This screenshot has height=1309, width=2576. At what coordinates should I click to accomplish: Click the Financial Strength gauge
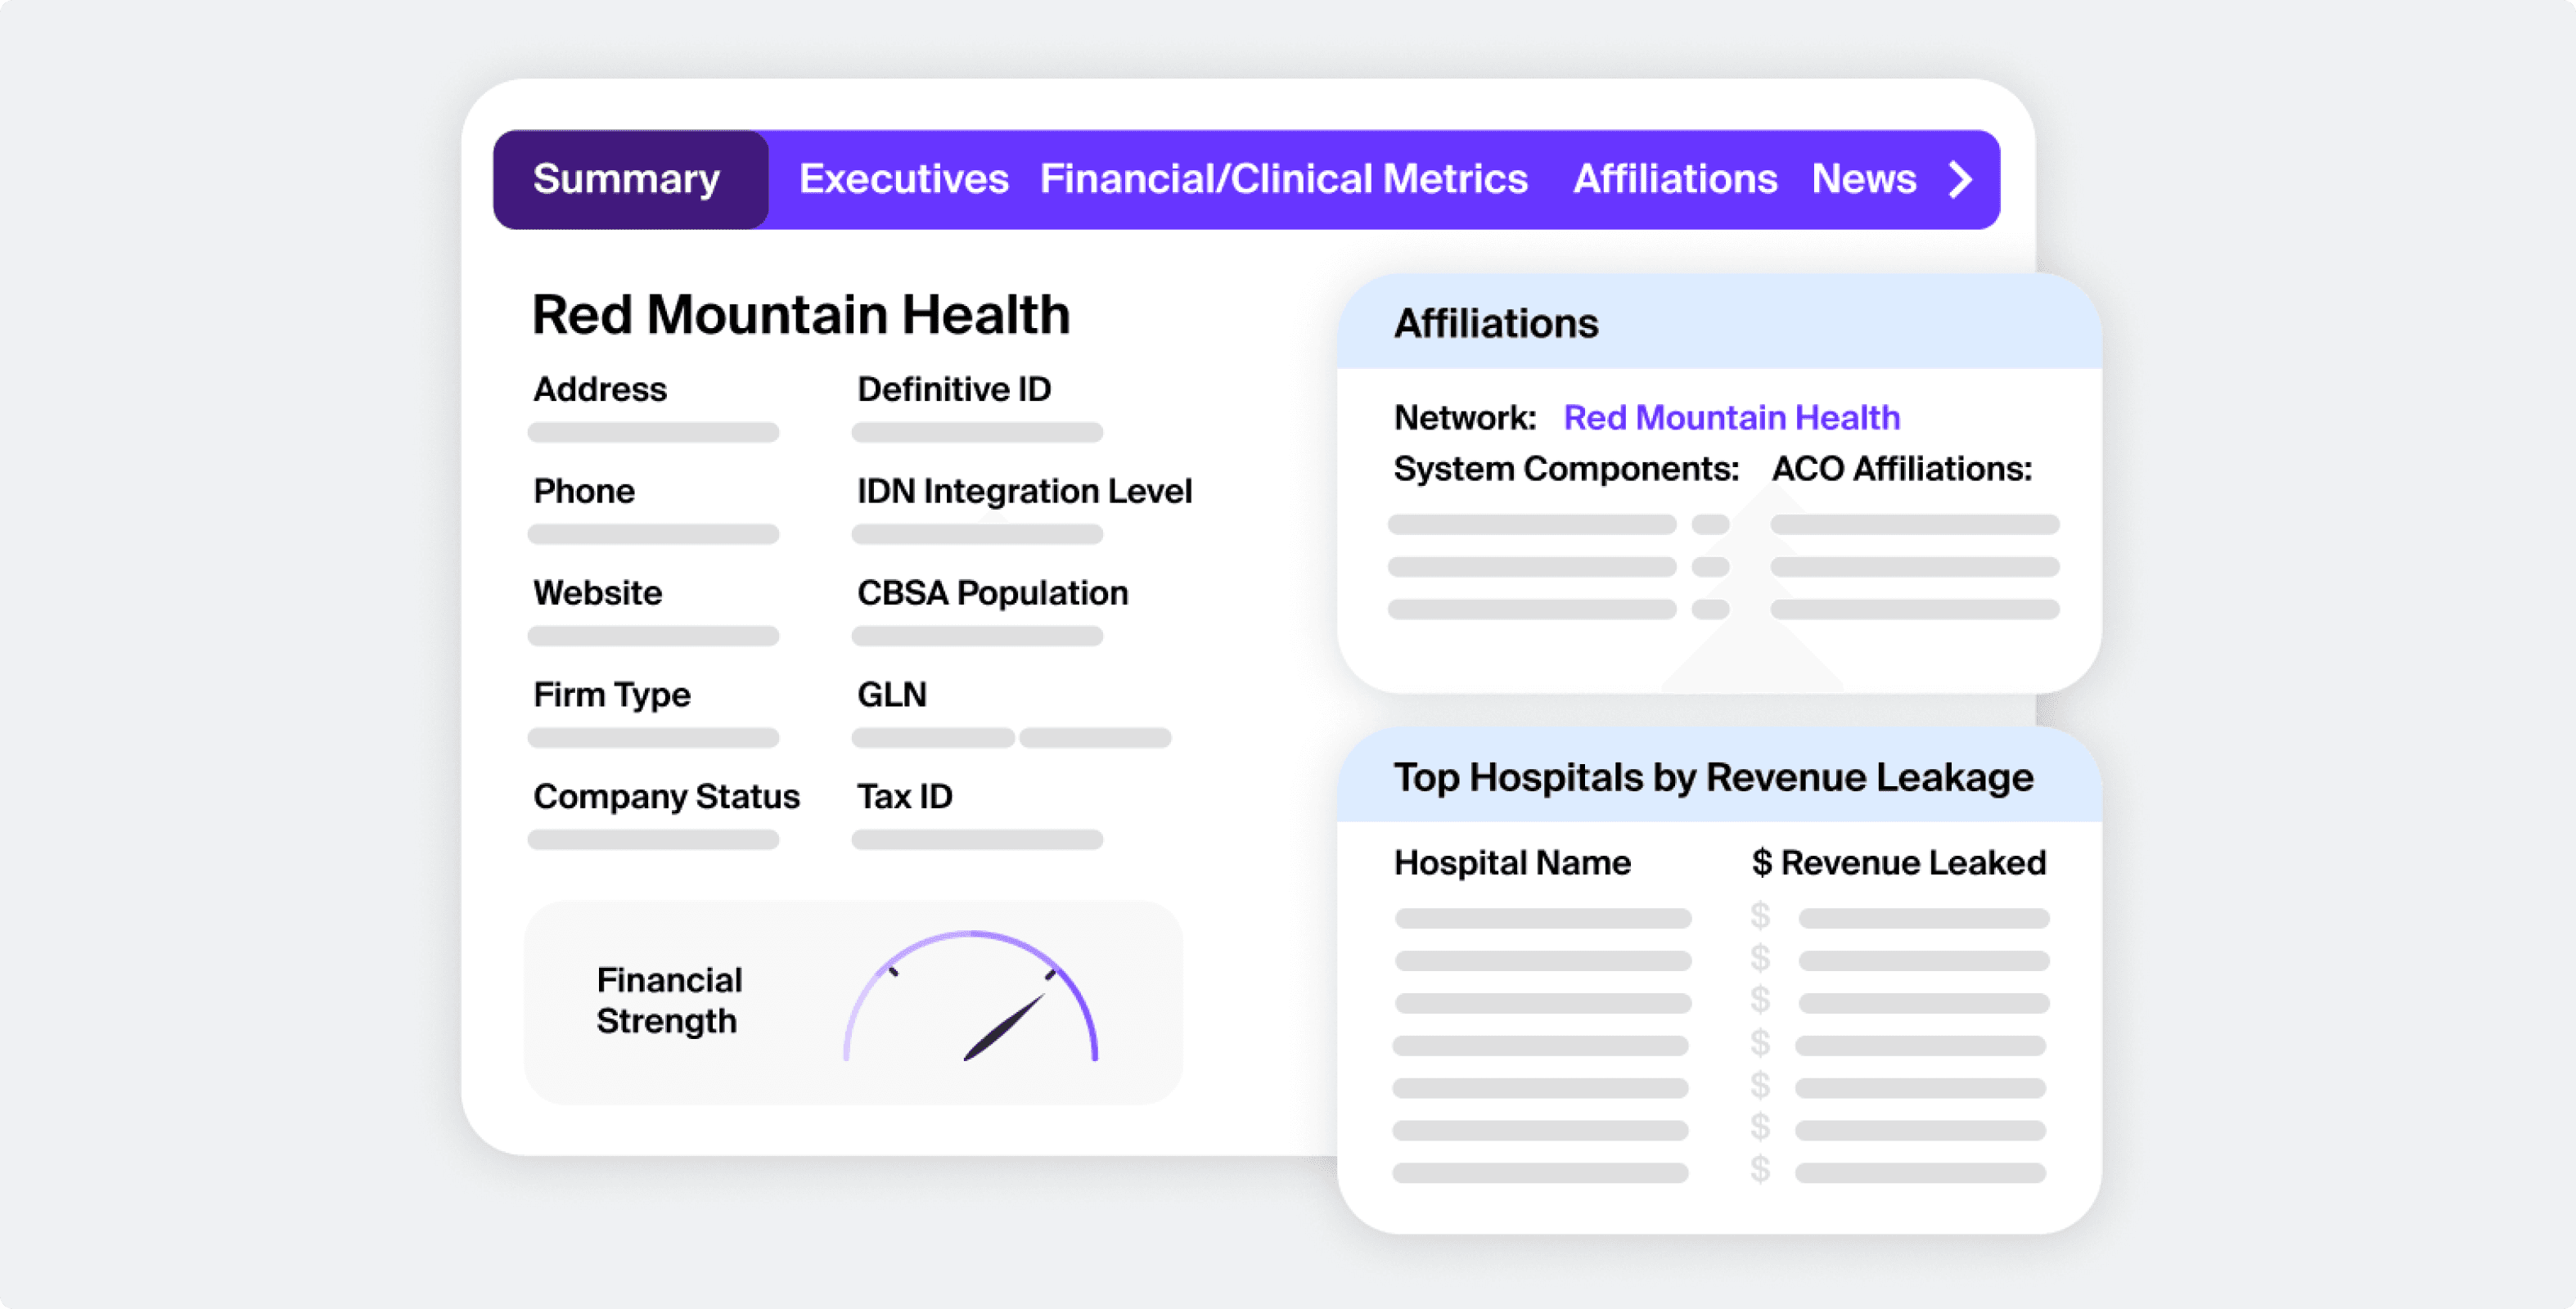970,997
